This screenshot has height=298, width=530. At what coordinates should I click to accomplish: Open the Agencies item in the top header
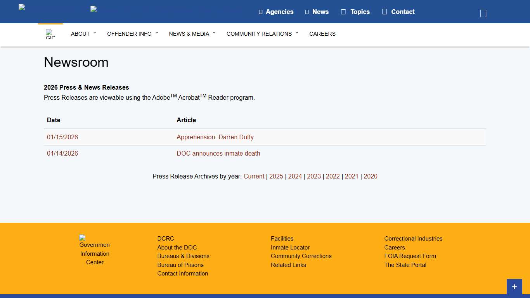click(x=276, y=12)
